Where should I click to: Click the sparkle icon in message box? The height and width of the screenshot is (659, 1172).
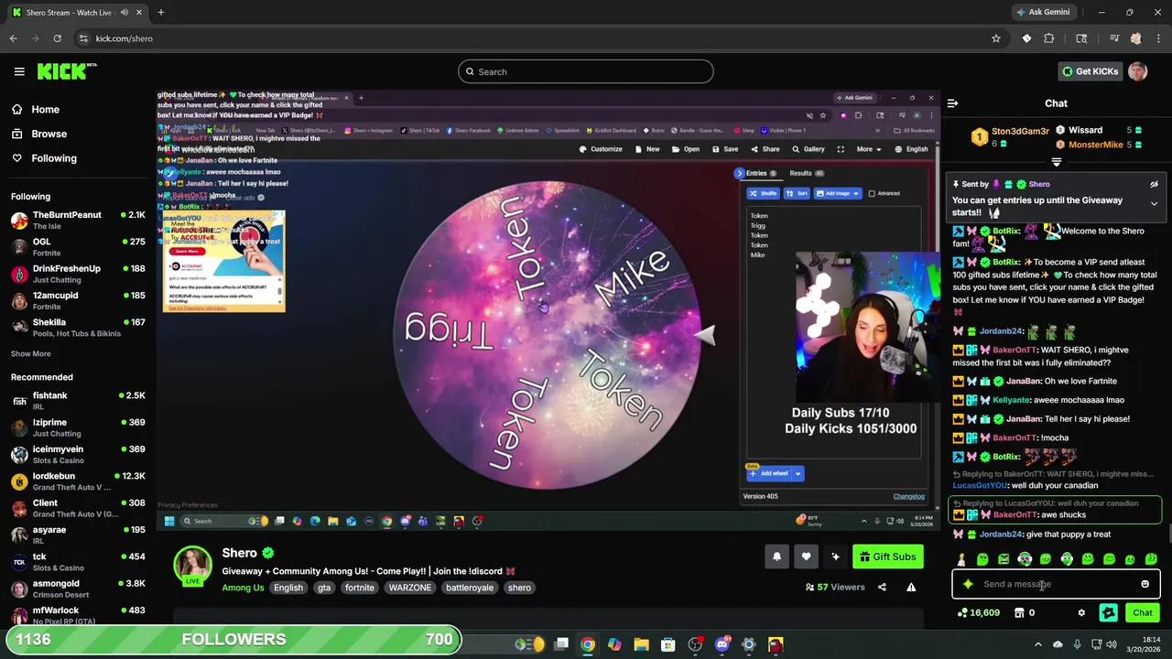click(x=968, y=584)
